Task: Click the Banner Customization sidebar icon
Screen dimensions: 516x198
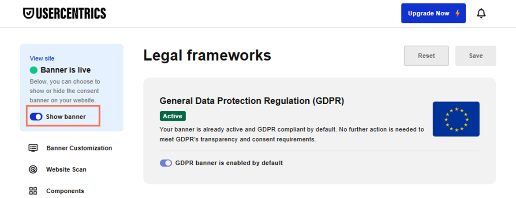Action: pos(33,148)
